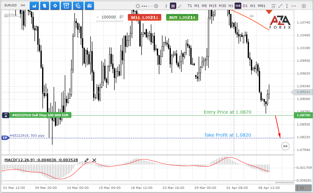Open the blue upload-box order button

(x=66, y=6)
